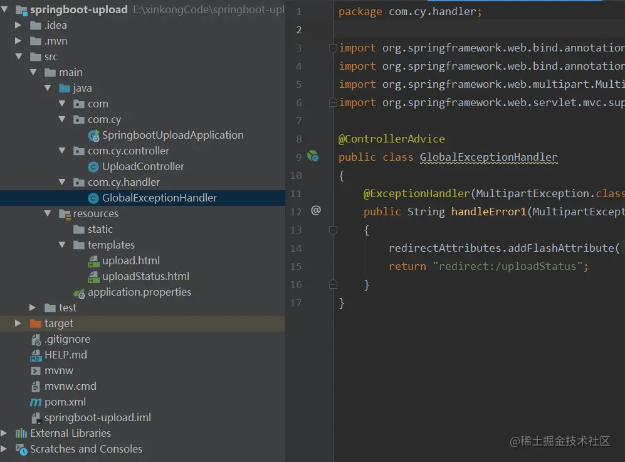Image resolution: width=625 pixels, height=462 pixels.
Task: Click the target folder icon
Action: point(36,323)
